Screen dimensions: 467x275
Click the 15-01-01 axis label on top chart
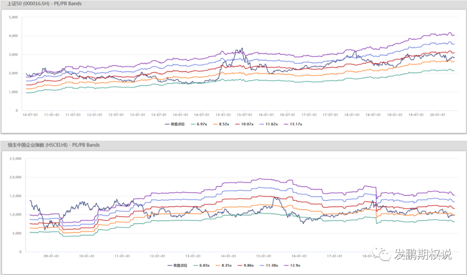[223, 115]
